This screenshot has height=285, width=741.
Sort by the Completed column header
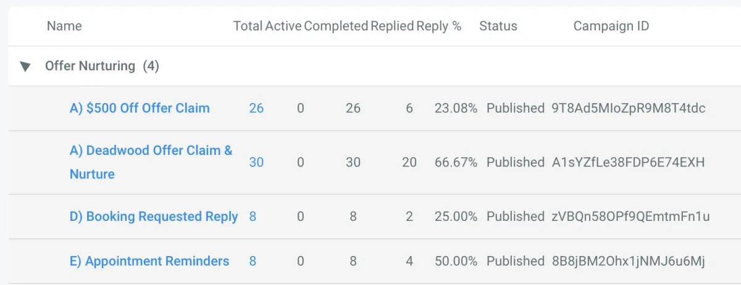coord(336,26)
